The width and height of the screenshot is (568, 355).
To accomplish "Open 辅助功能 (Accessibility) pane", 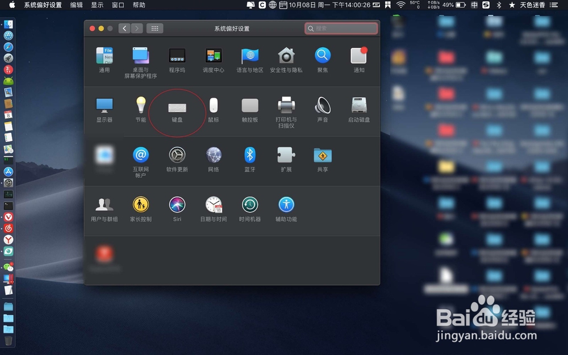I will pyautogui.click(x=286, y=209).
